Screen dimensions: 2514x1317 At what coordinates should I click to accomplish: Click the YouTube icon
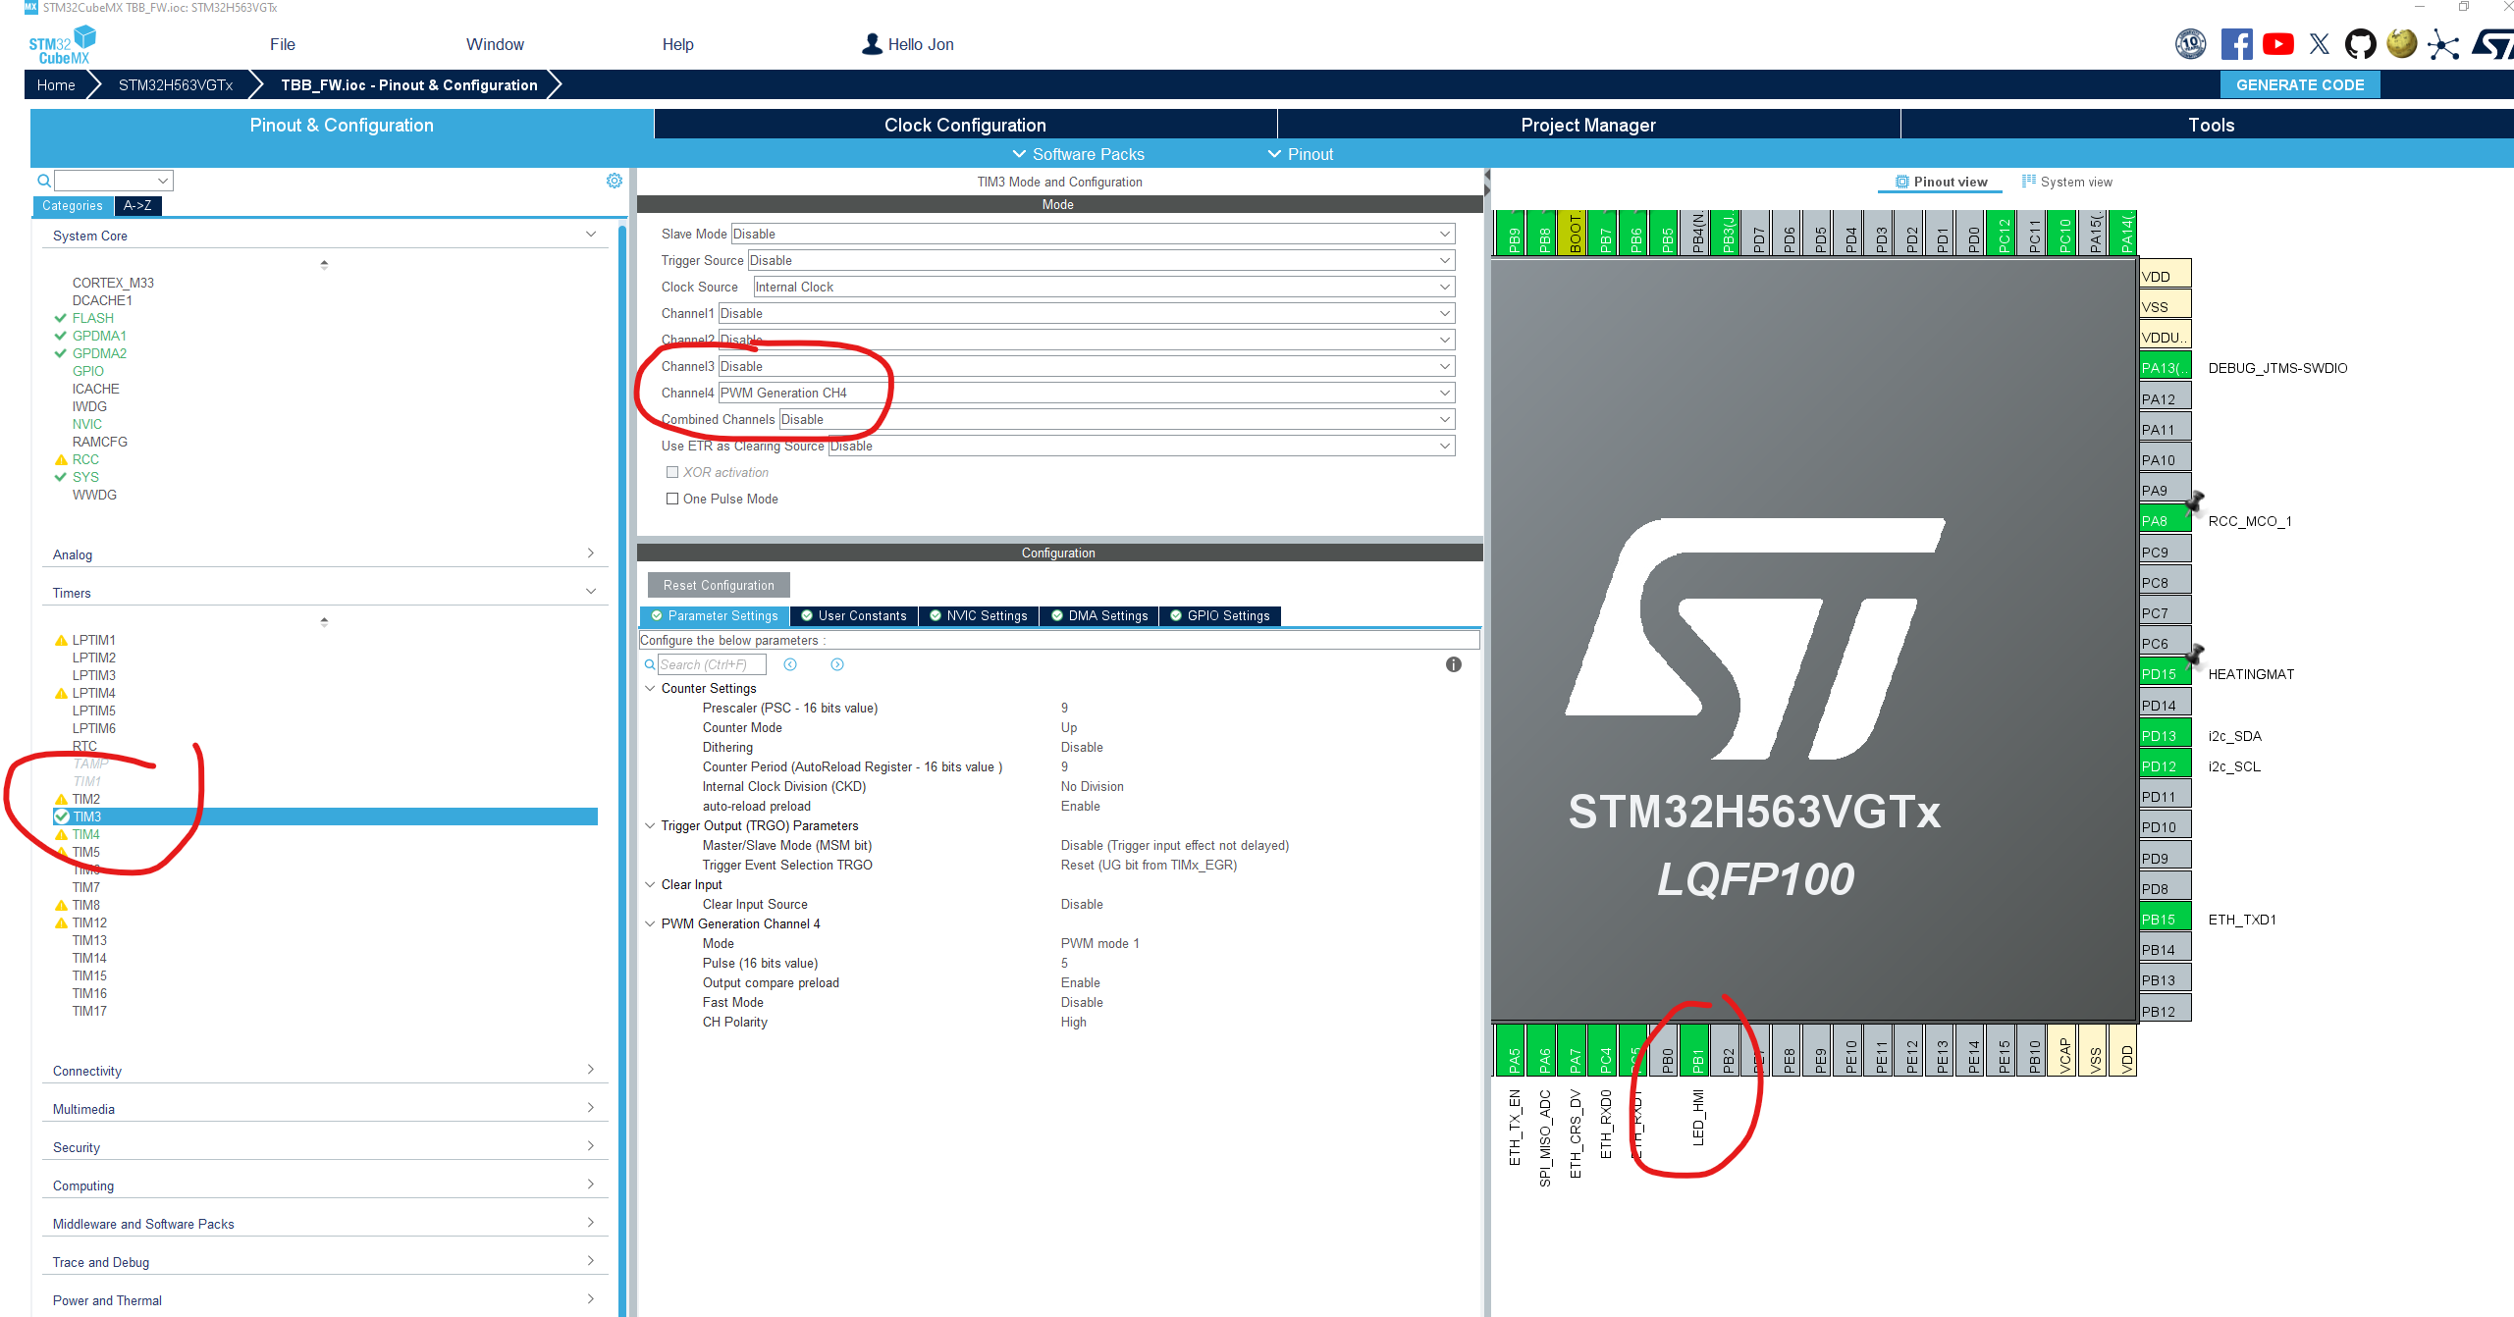tap(2278, 43)
